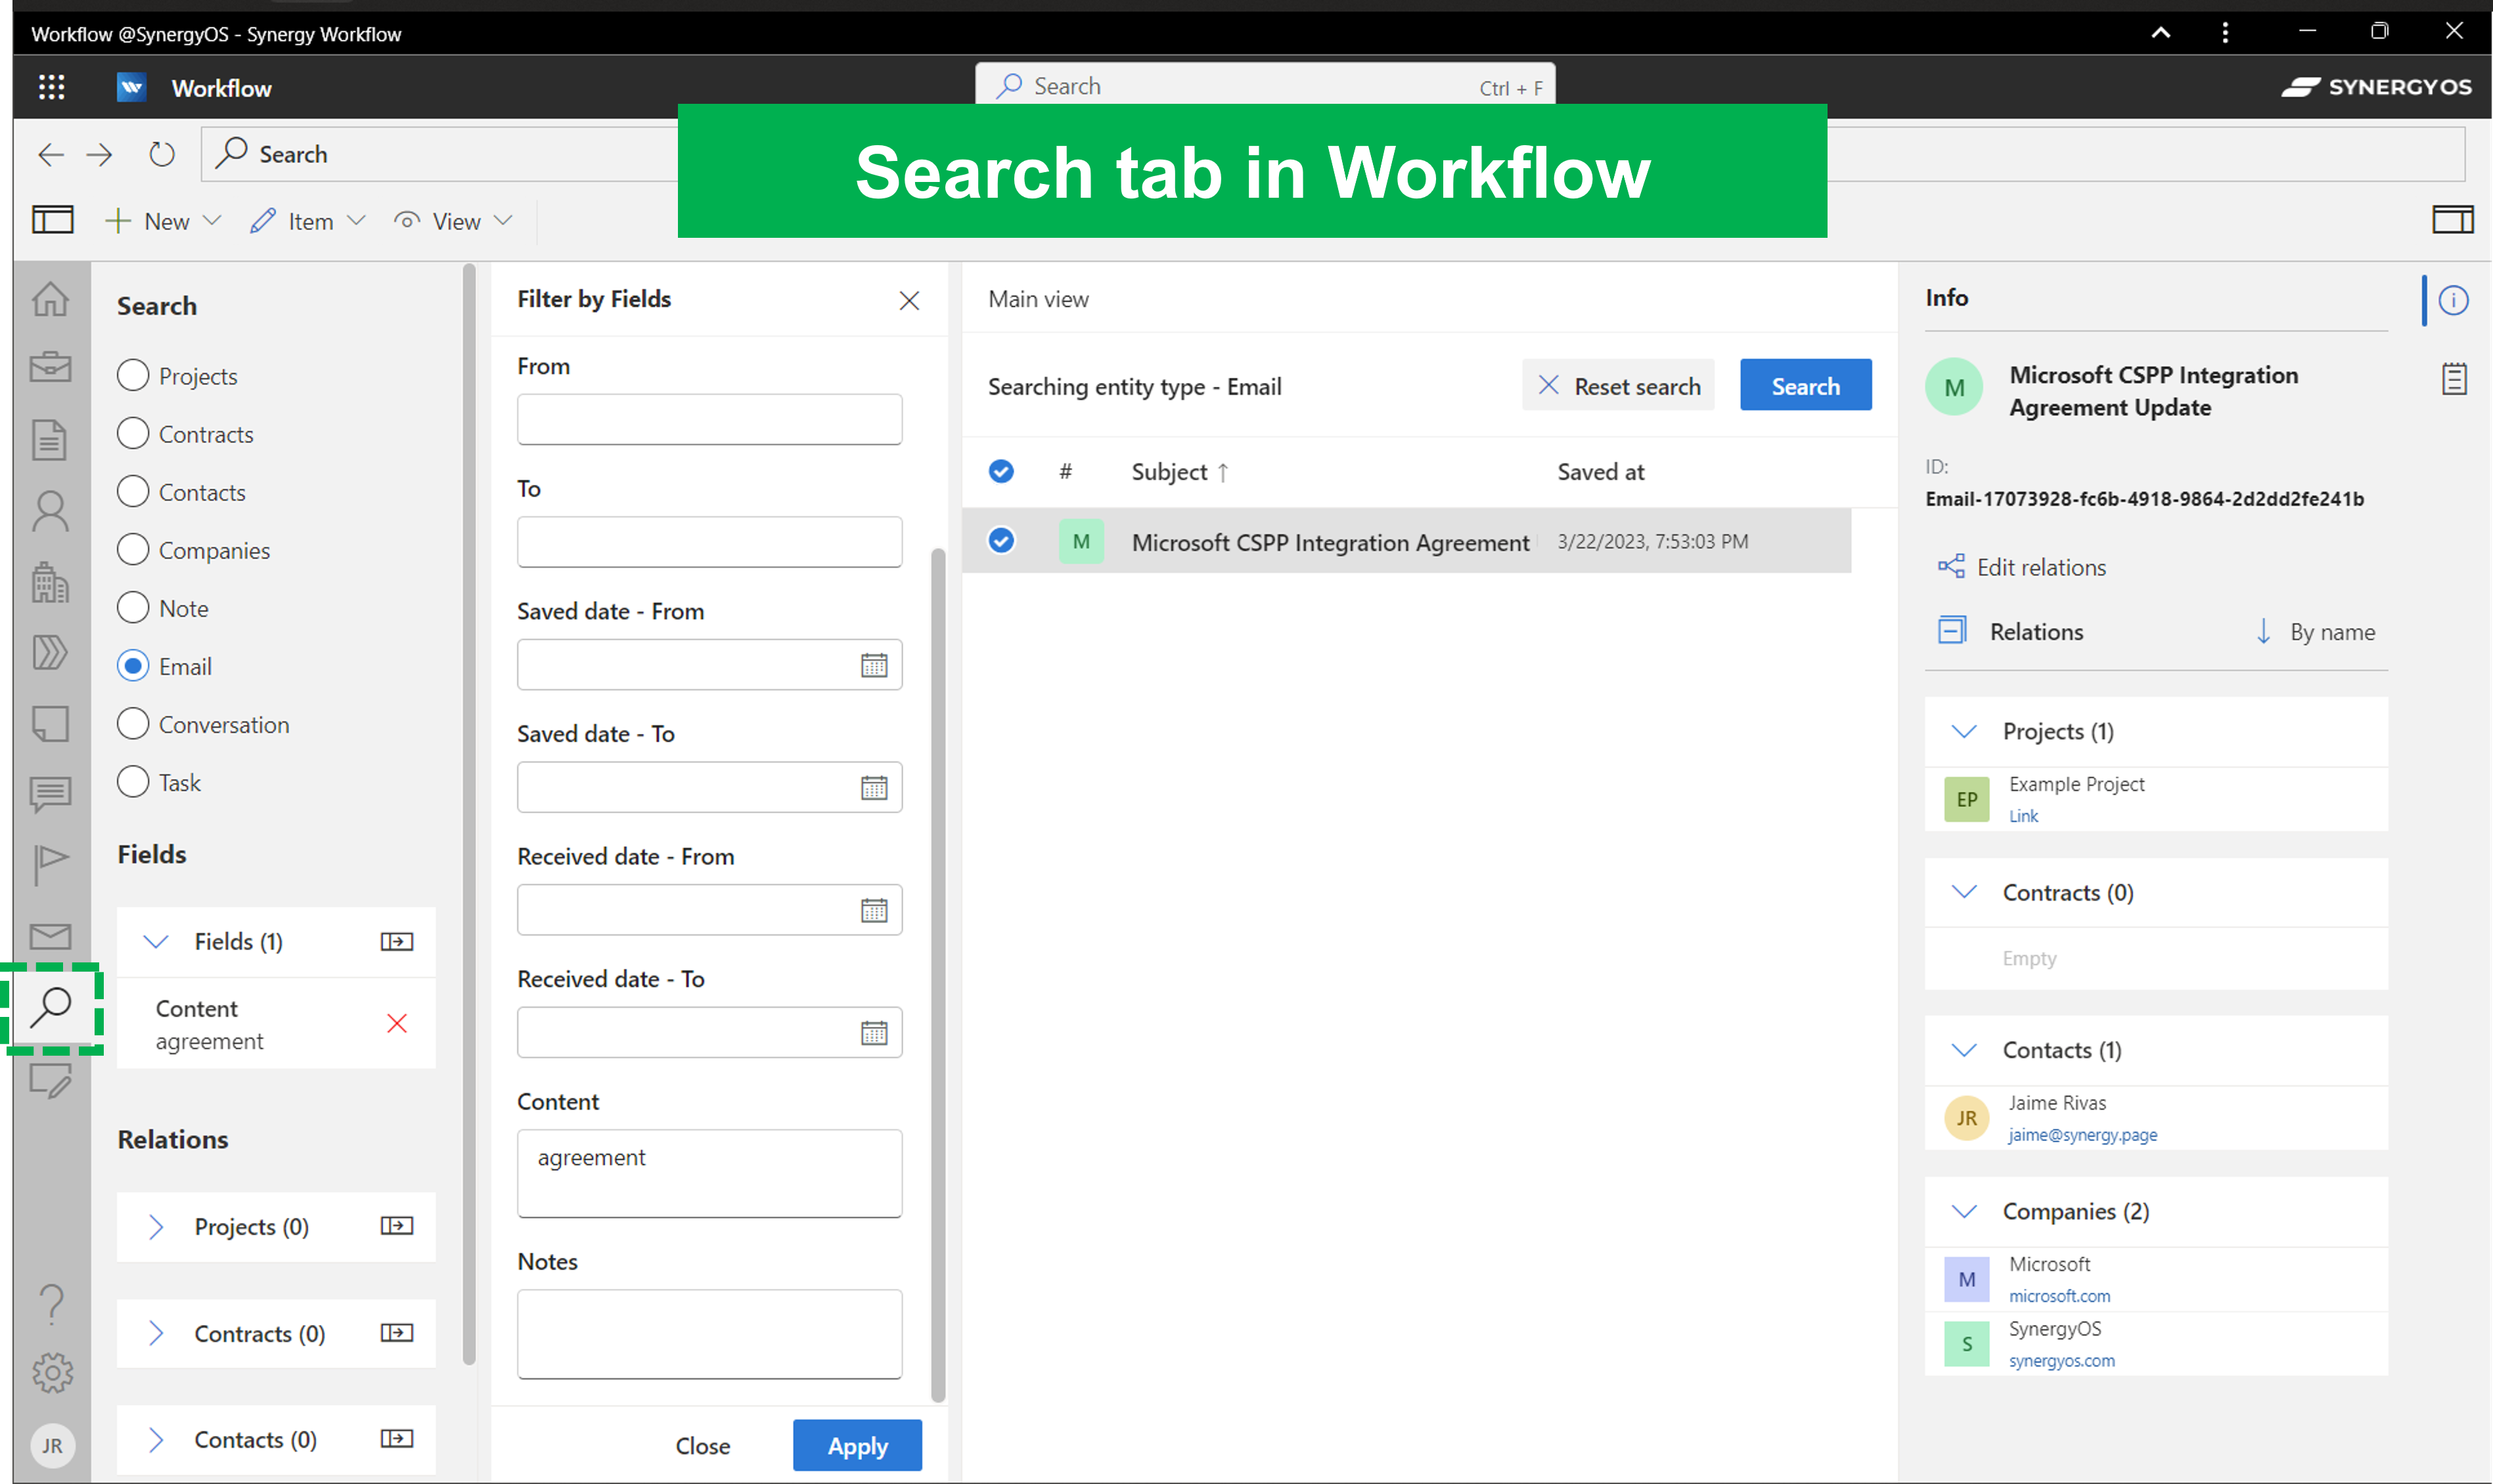Open Home from the sidebar
Image resolution: width=2493 pixels, height=1484 pixels.
50,299
